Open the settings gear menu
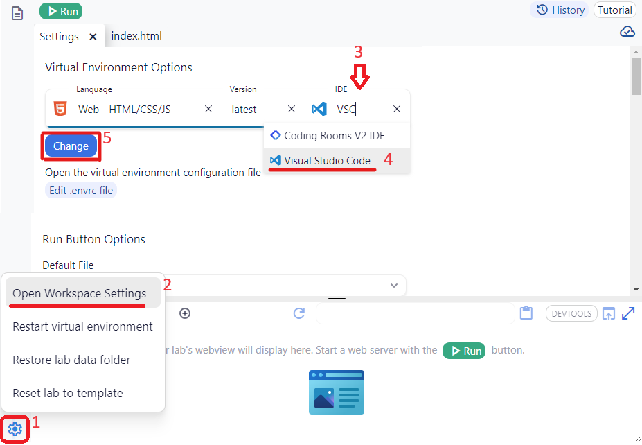The height and width of the screenshot is (445, 642). (15, 429)
